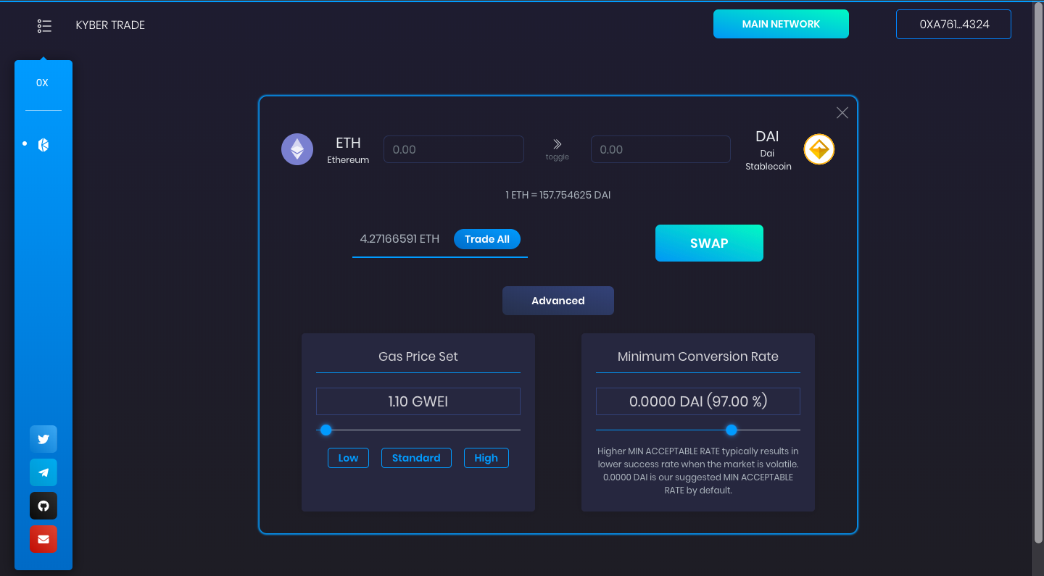Select 0X exchange in sidebar
Image resolution: width=1044 pixels, height=576 pixels.
pyautogui.click(x=42, y=83)
